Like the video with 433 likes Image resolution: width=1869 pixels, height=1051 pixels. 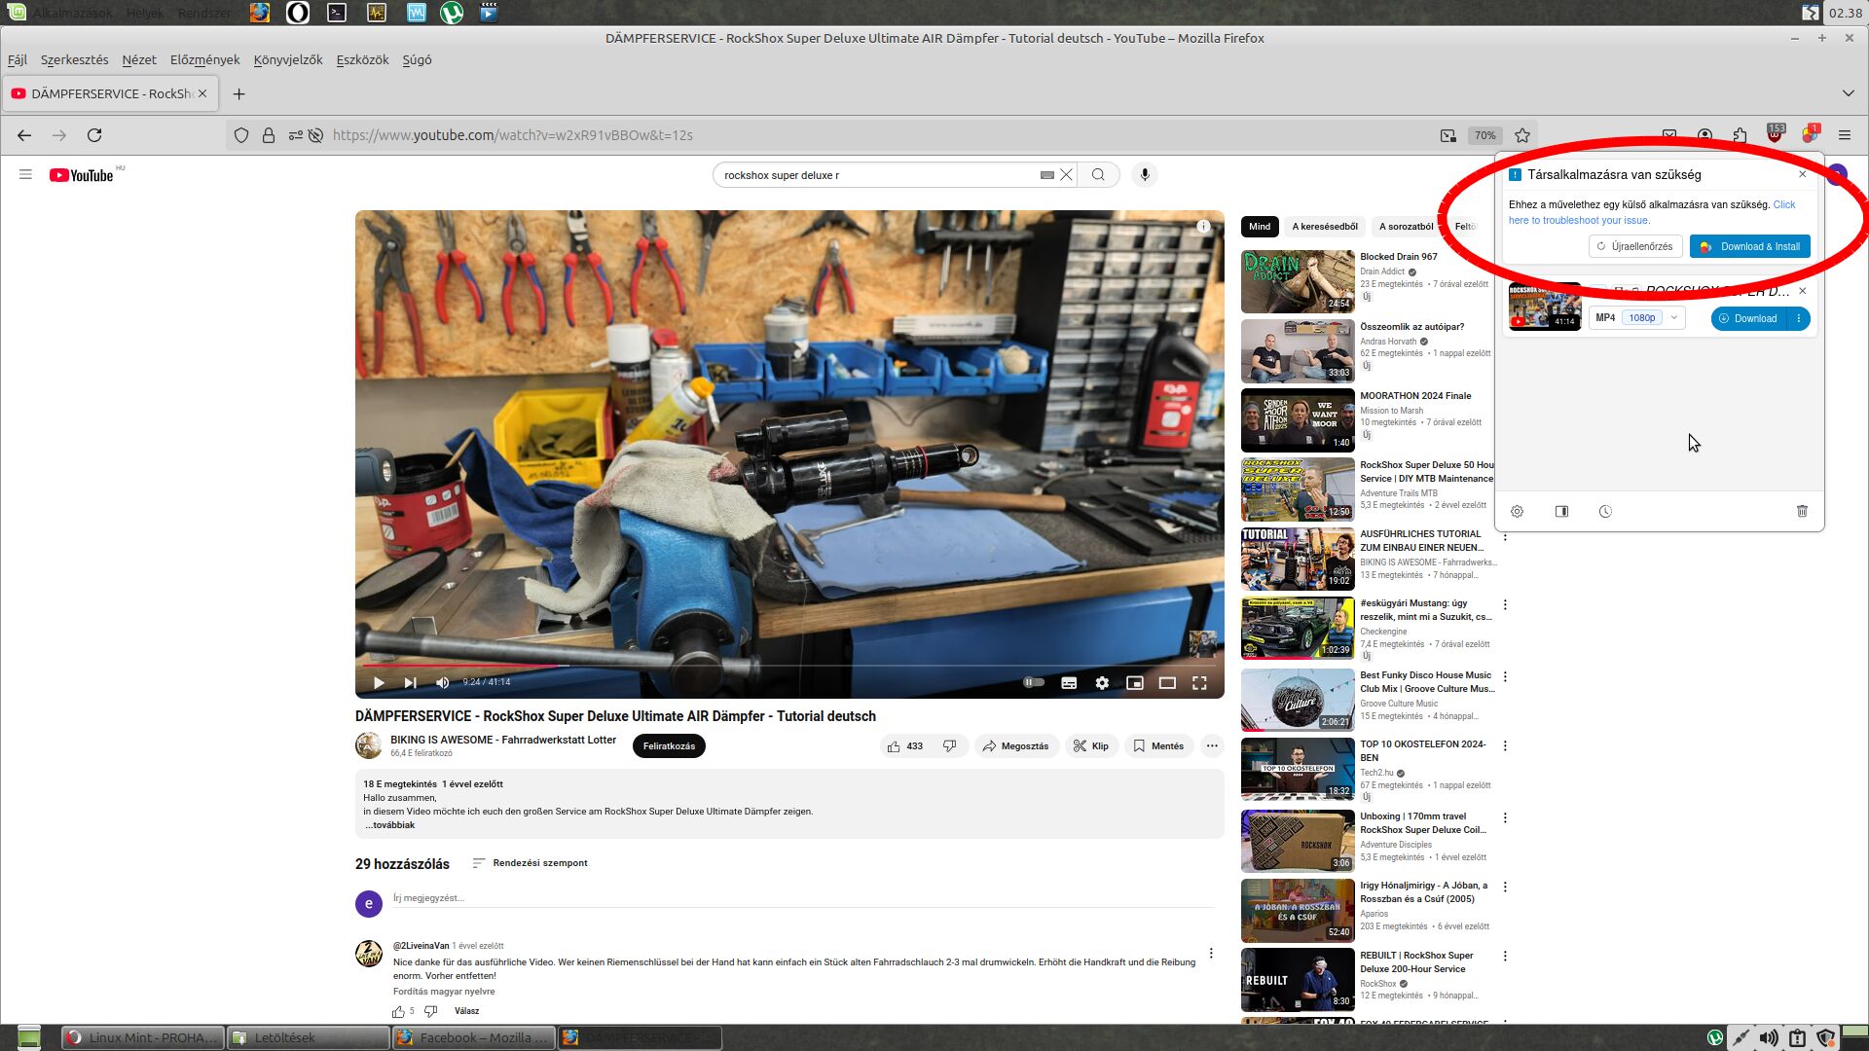pos(904,746)
